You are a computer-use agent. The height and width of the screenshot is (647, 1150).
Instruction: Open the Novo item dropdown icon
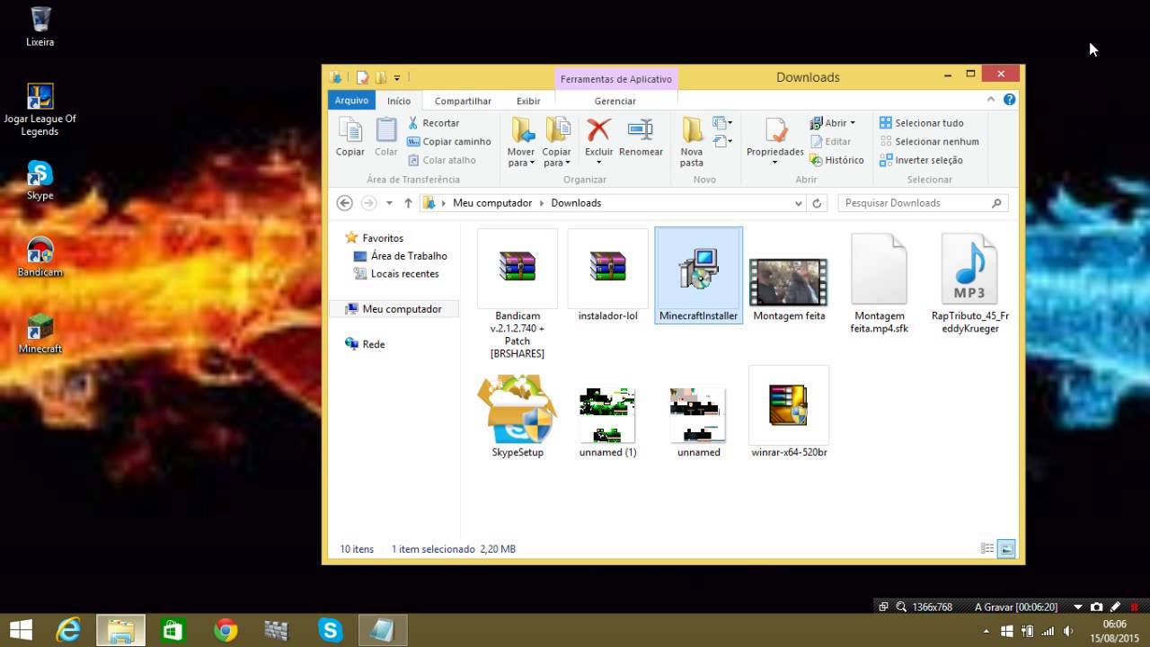click(722, 123)
